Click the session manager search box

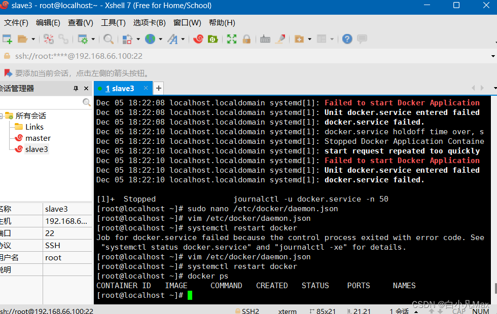tap(41, 102)
